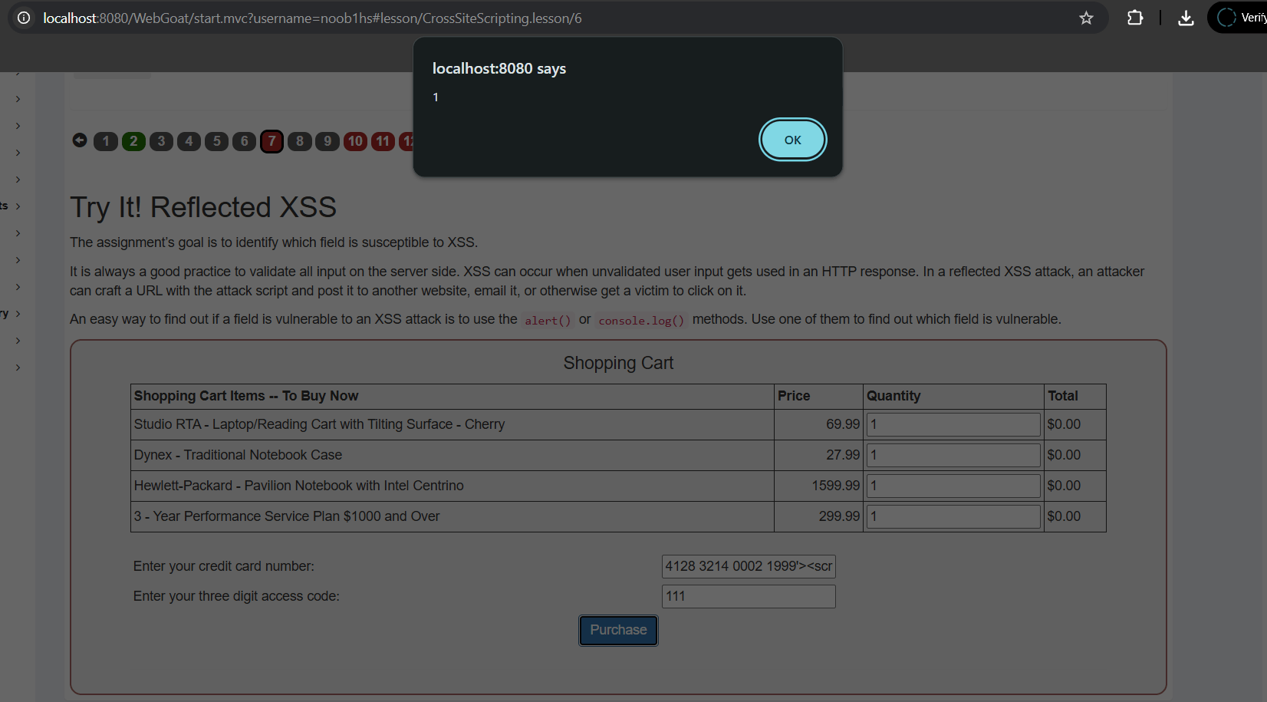Open lesson page 8
Image resolution: width=1267 pixels, height=702 pixels.
pos(300,141)
